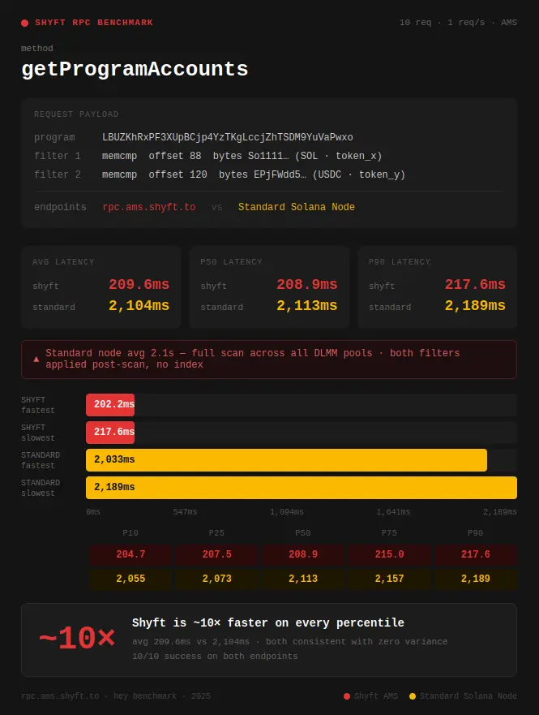Click the P90 LATENCY card shyft value 217.6ms
This screenshot has height=715, width=539.
[475, 285]
